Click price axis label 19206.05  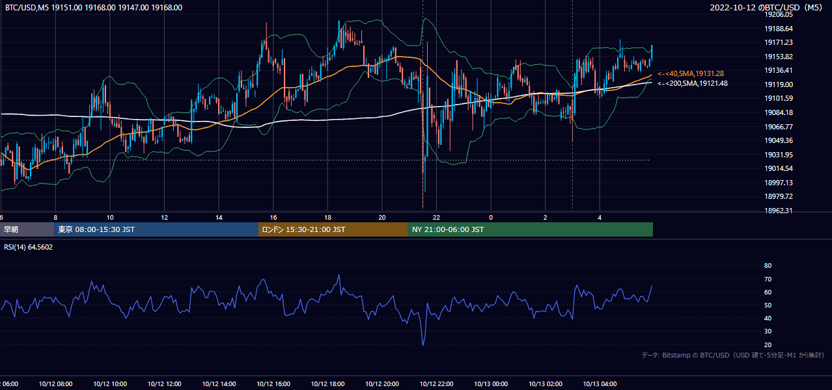(x=779, y=14)
